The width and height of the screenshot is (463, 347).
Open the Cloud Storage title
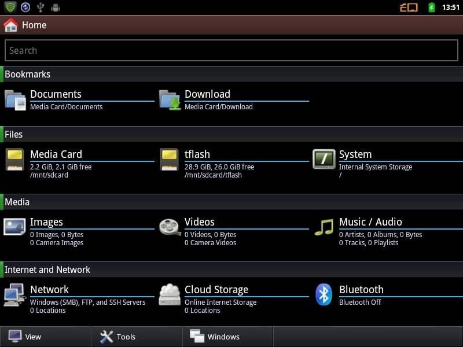point(216,290)
